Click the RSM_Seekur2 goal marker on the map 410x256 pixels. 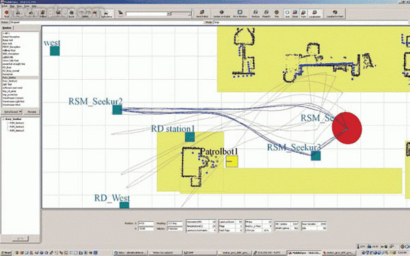118,110
